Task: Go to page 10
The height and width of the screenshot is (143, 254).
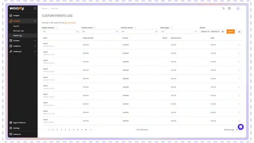Action: [86, 130]
